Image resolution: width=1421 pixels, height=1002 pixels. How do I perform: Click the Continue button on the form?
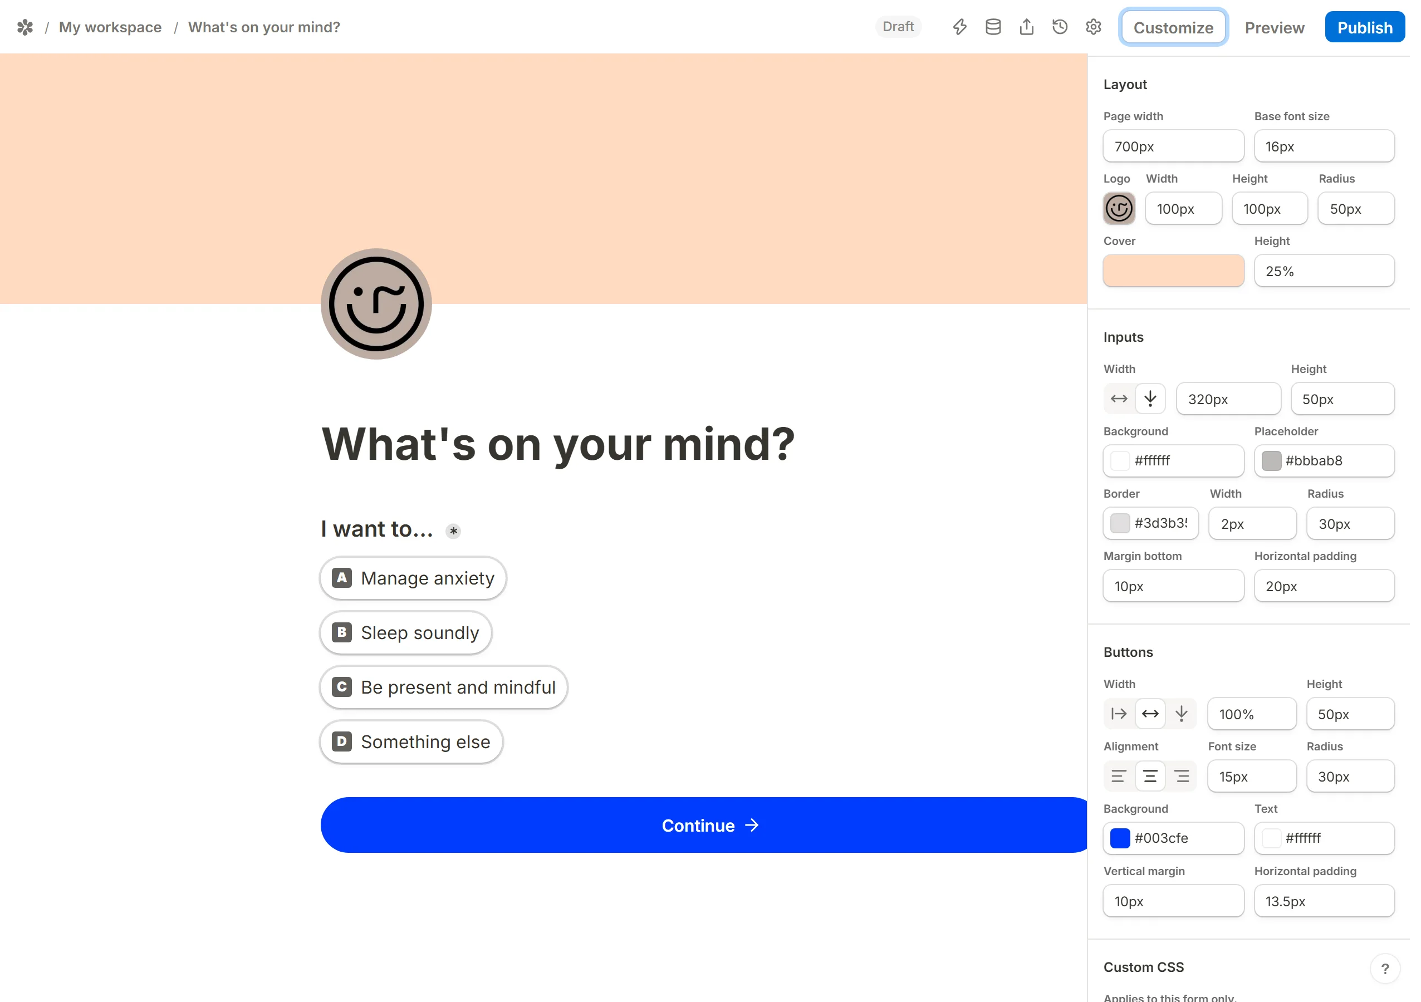pos(704,825)
